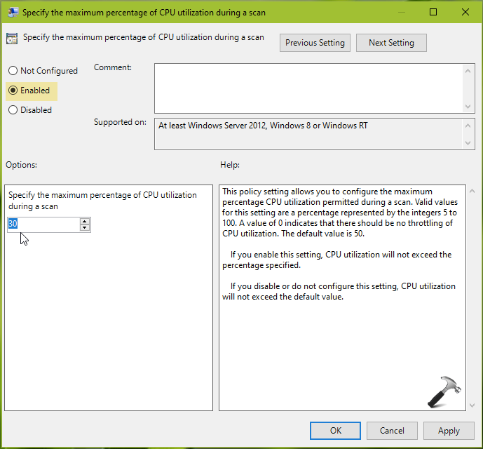Increase CPU percentage with the up spinner arrow
Screen dimensions: 483x449
85,221
